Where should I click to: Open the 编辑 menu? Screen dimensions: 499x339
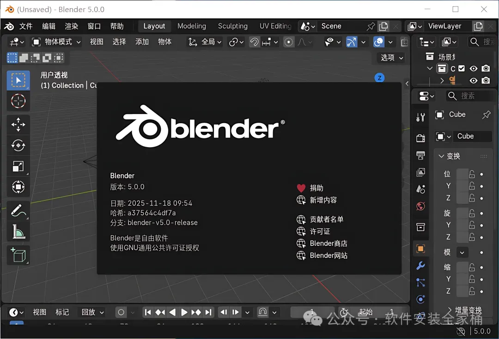(x=49, y=26)
